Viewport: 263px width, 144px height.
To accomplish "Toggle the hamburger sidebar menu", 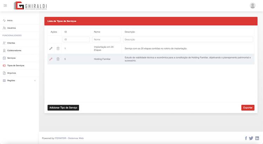I will click(x=5, y=6).
